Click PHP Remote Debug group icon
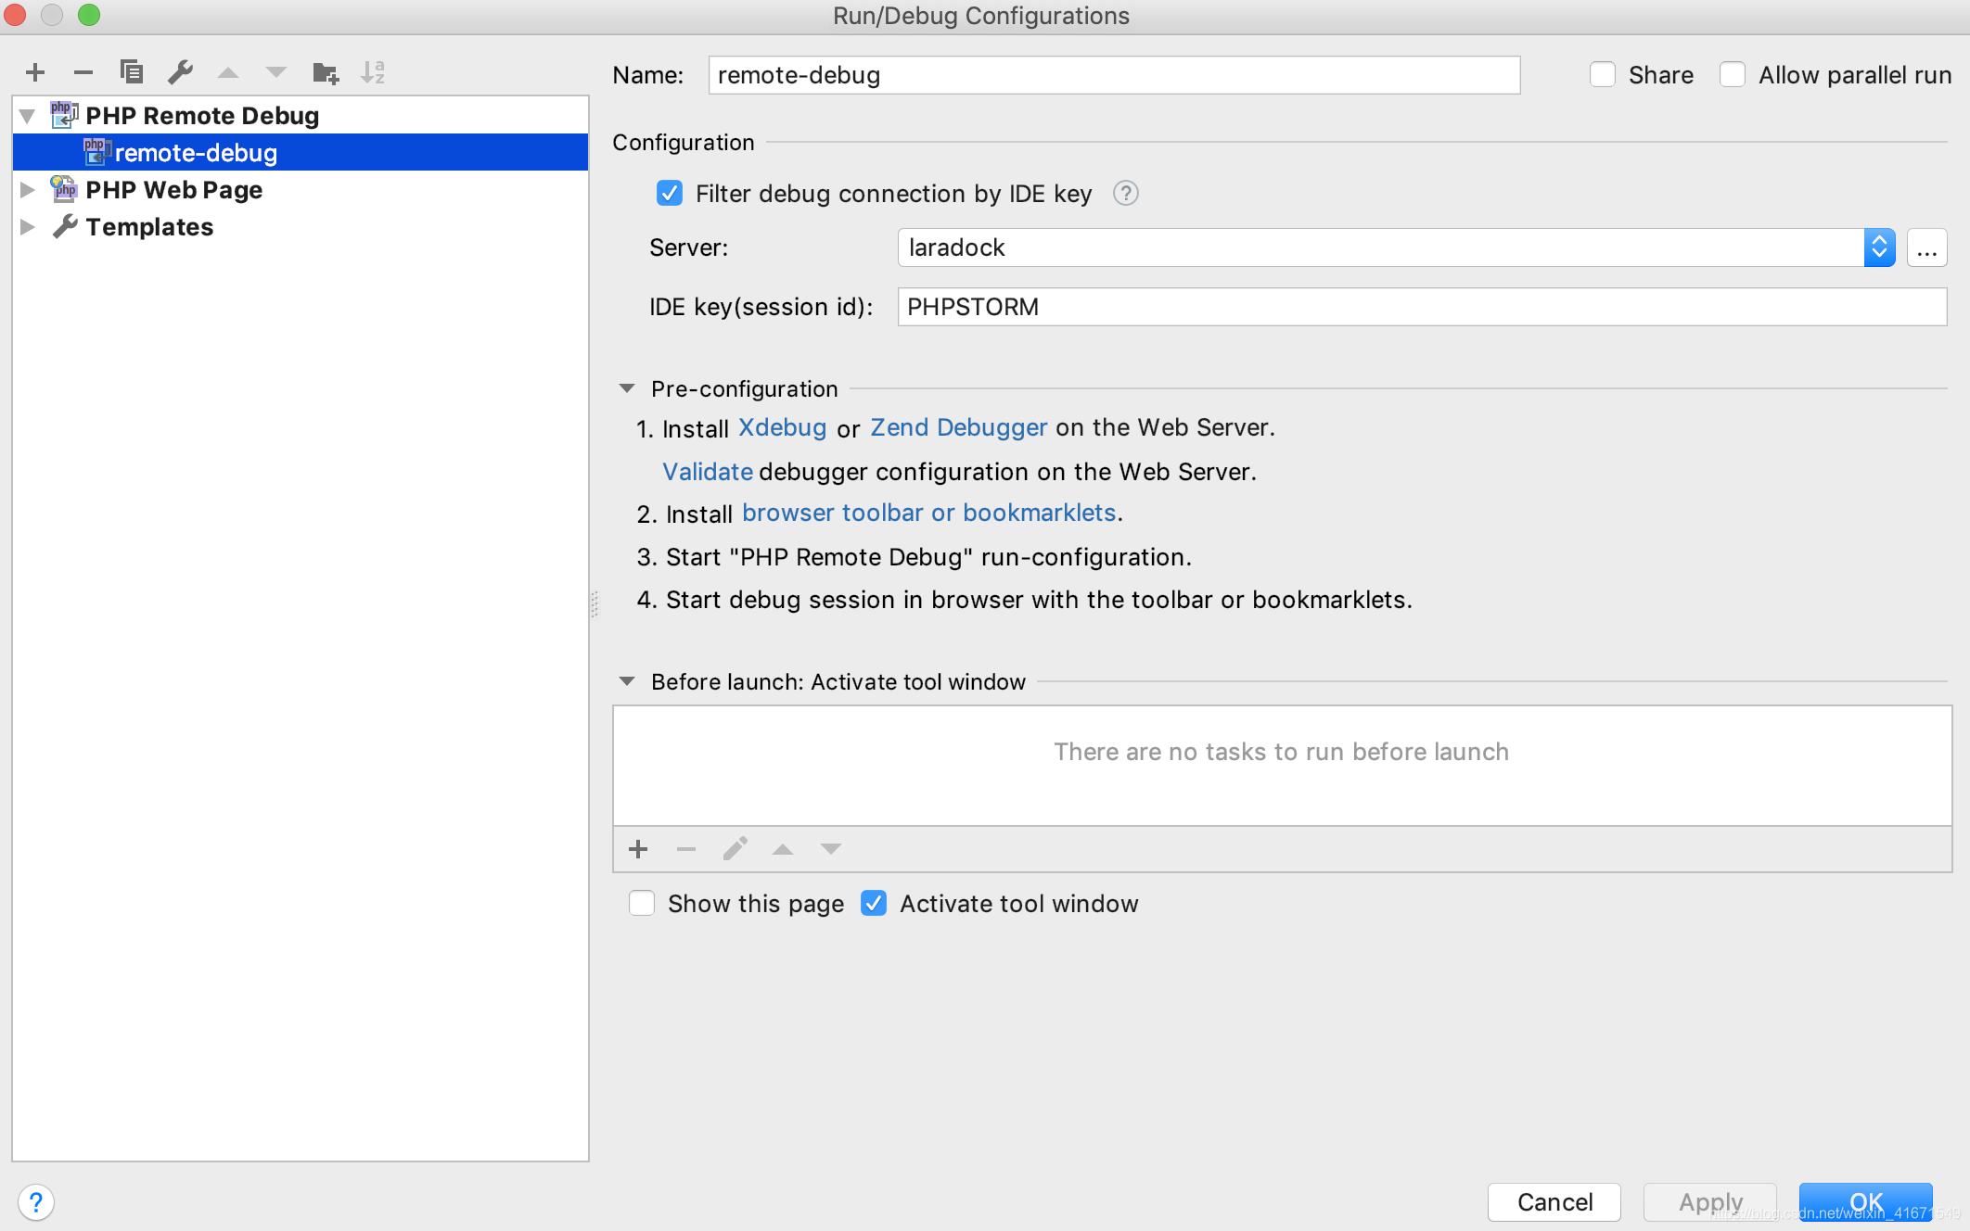 click(64, 115)
